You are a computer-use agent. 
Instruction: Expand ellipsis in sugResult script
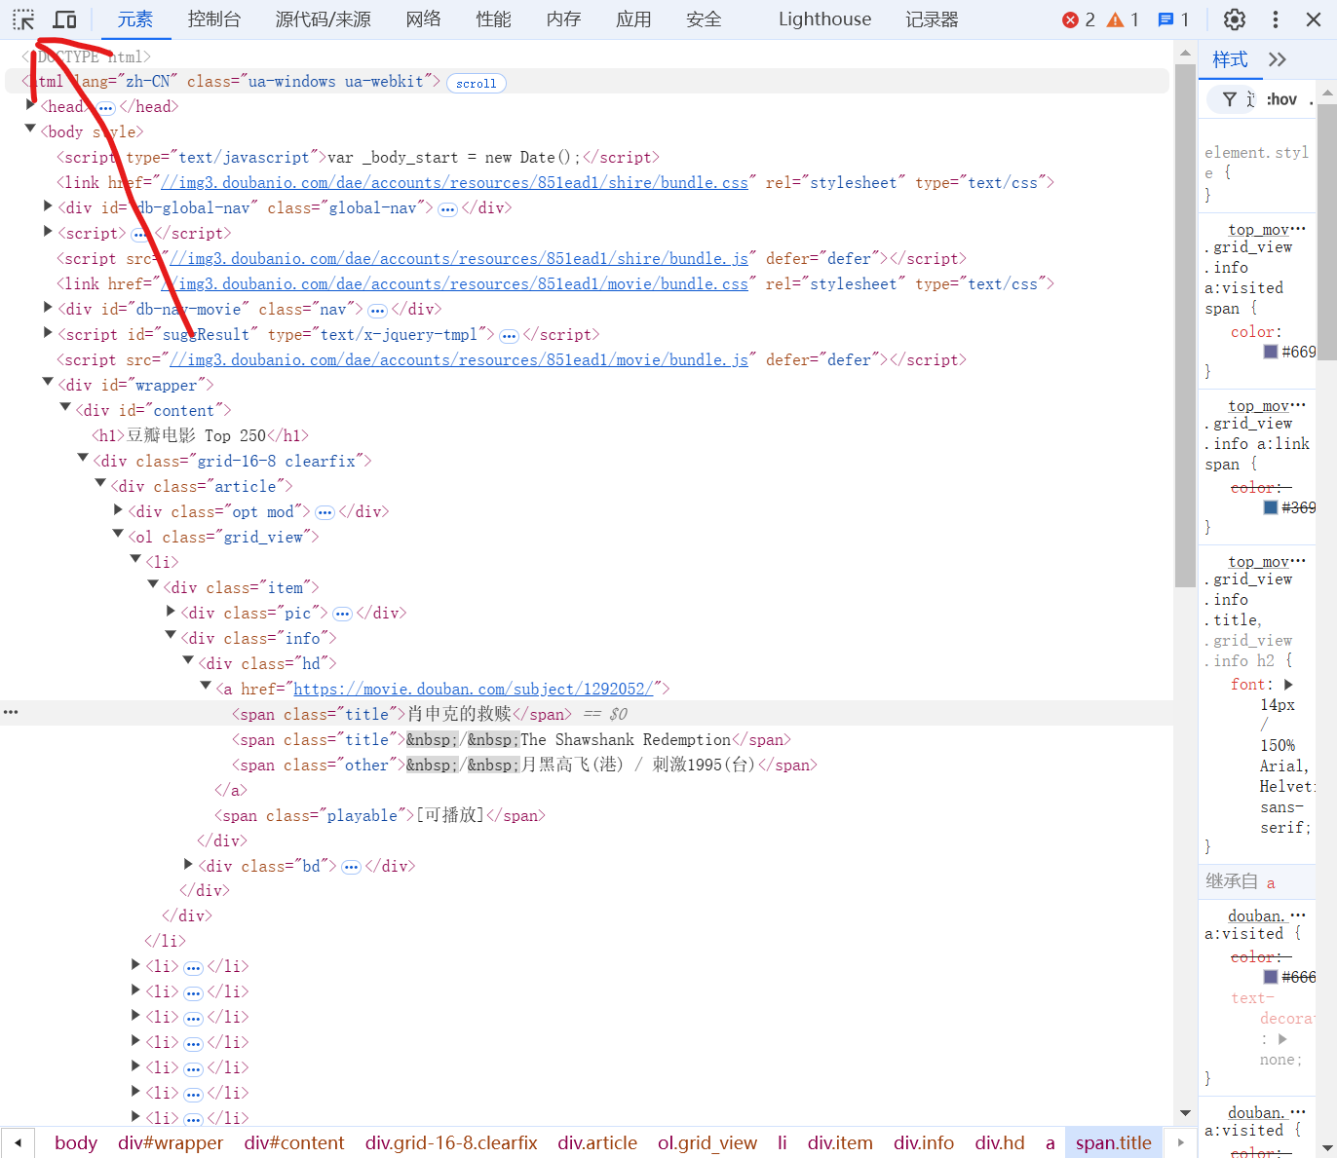[x=509, y=335]
